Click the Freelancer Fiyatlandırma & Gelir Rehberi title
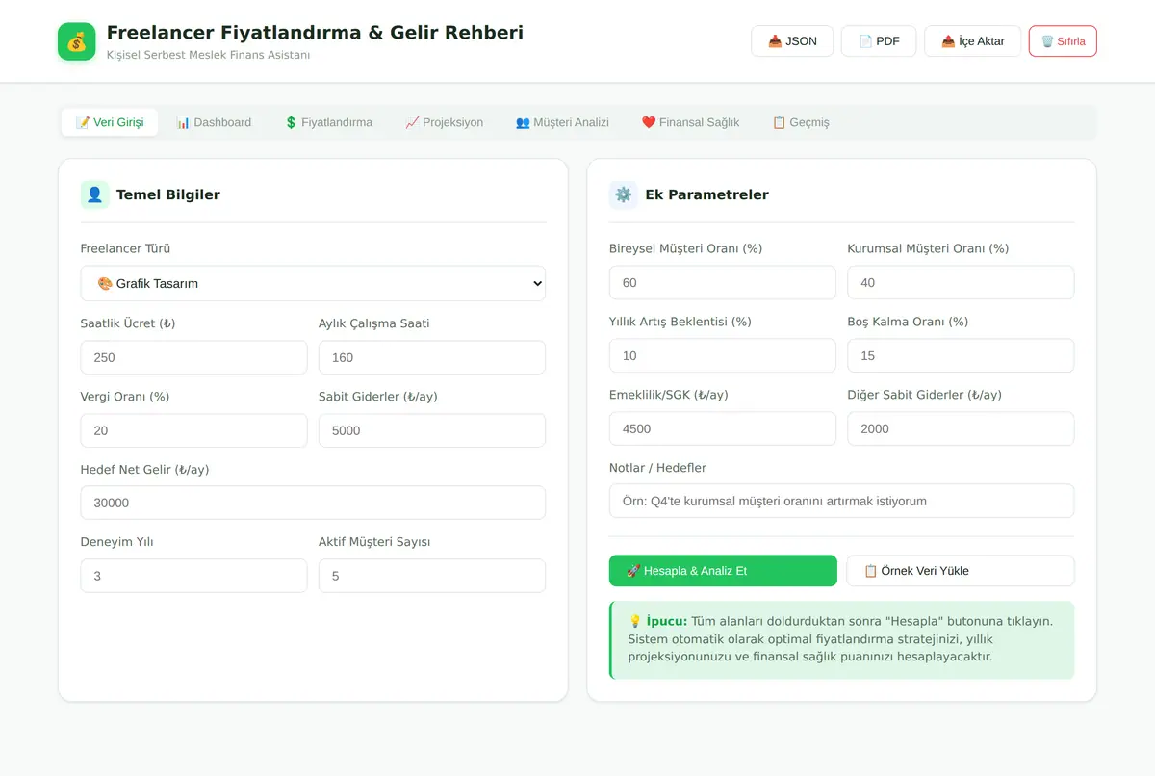The image size is (1155, 776). (x=315, y=33)
